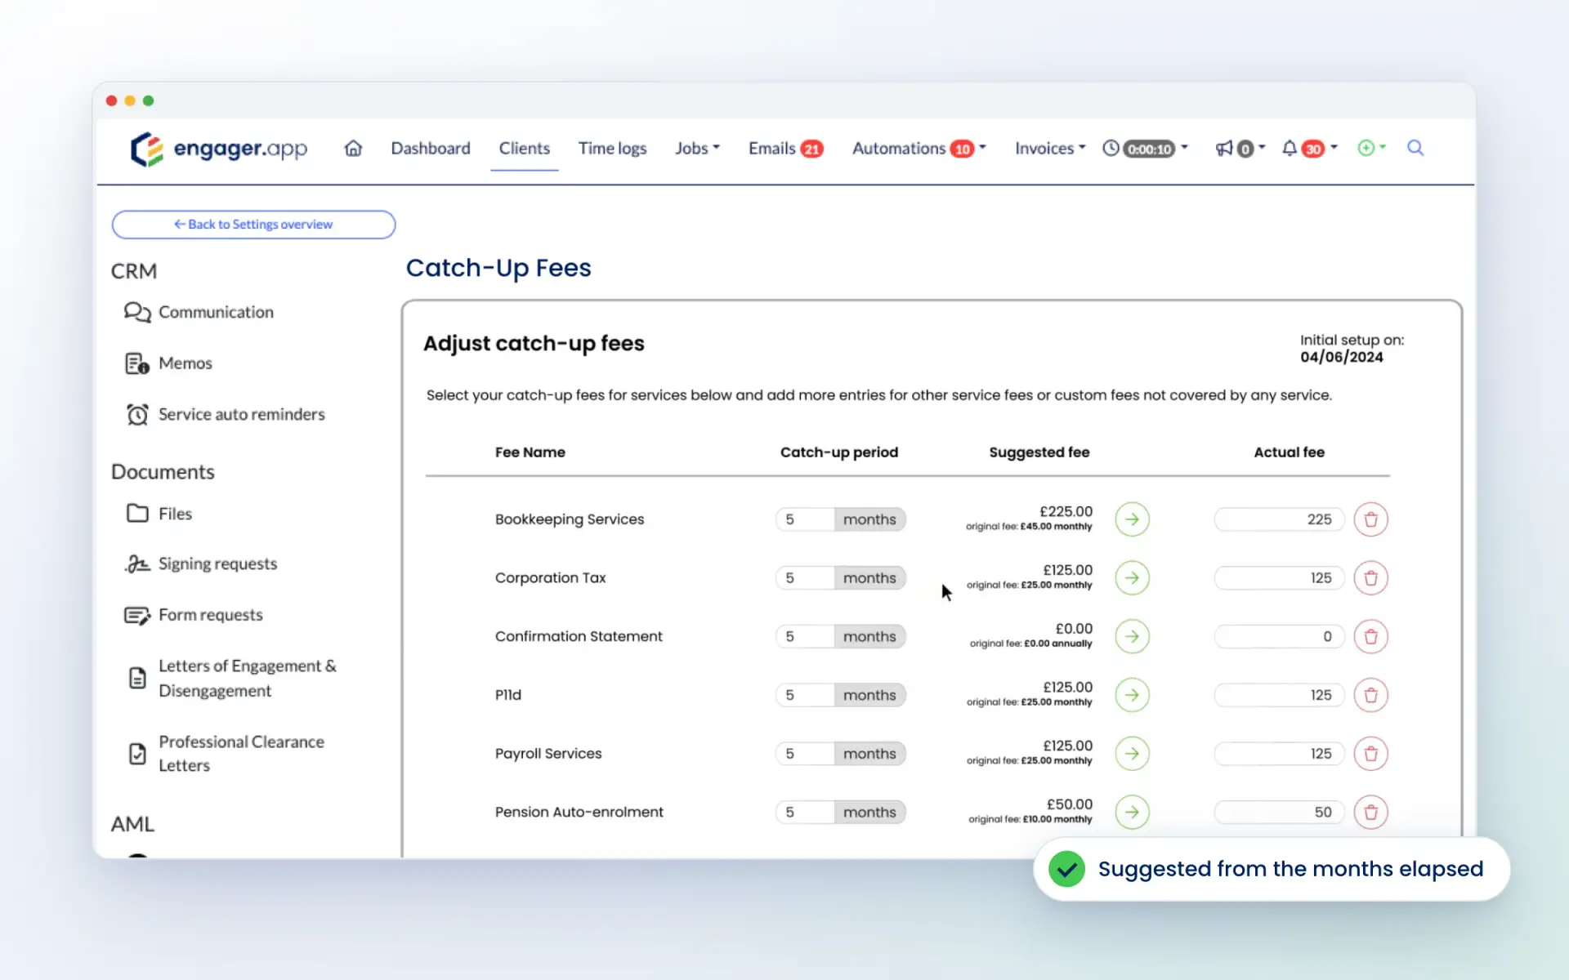
Task: Open the Emails tab
Action: (785, 148)
